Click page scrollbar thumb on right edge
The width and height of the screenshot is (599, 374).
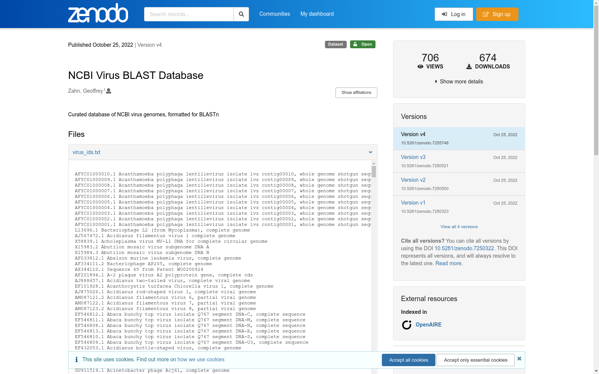click(596, 80)
